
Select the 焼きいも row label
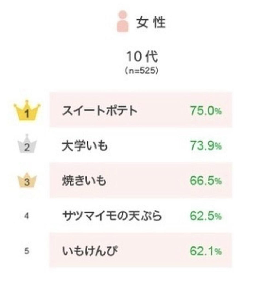(x=84, y=180)
